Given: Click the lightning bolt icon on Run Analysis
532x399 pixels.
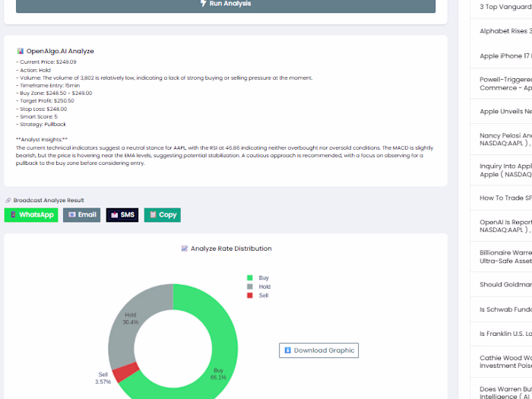Looking at the screenshot, I should [x=203, y=3].
